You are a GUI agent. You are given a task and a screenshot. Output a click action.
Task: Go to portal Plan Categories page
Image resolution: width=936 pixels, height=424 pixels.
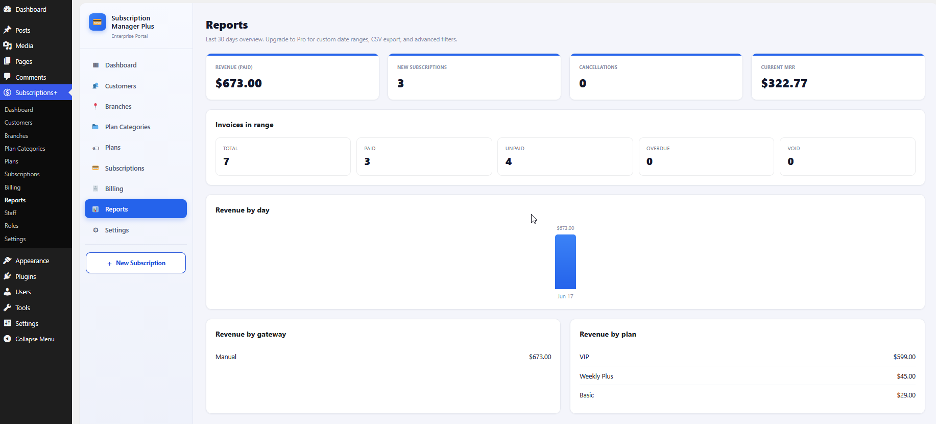click(x=136, y=127)
